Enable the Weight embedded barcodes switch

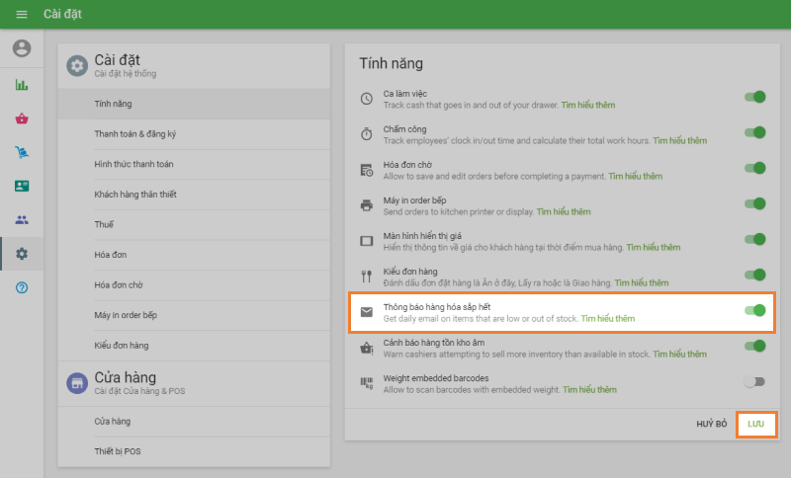[x=754, y=381]
